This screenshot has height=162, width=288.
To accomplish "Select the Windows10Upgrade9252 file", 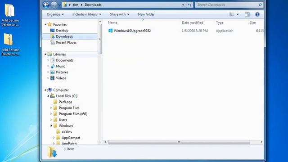I will [x=132, y=31].
